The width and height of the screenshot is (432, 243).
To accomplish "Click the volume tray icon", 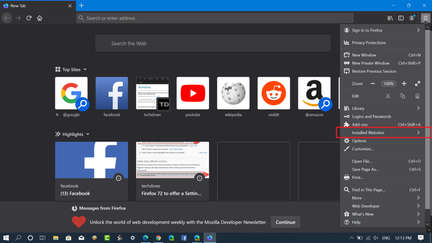I will [376, 238].
